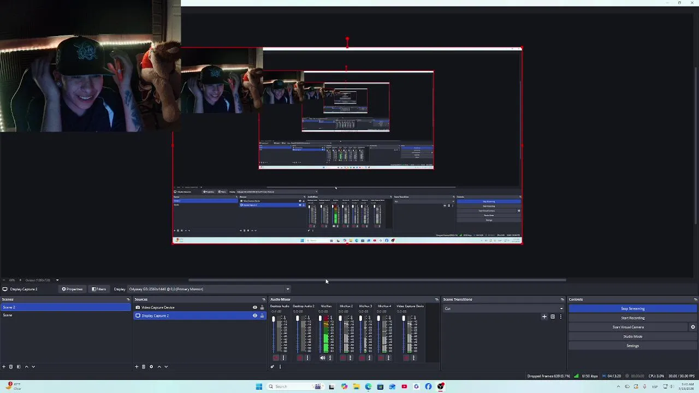Screen dimensions: 699x393
Task: Open scene filters icon in Scenes toolbar
Action: point(18,367)
